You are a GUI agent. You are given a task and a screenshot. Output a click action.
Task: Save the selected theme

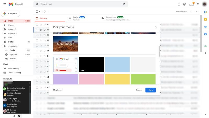click(150, 90)
